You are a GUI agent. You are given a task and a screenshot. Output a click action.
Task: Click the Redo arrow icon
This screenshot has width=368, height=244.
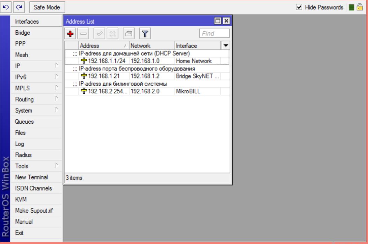tap(19, 7)
